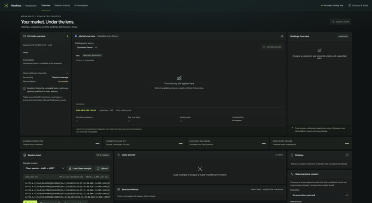Click the Findings count badge
The height and width of the screenshot is (203, 372).
347,155
